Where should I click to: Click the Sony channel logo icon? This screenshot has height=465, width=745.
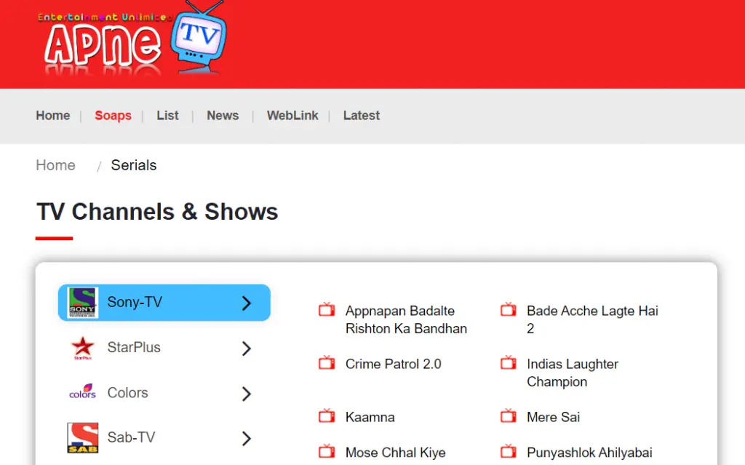[x=83, y=303]
